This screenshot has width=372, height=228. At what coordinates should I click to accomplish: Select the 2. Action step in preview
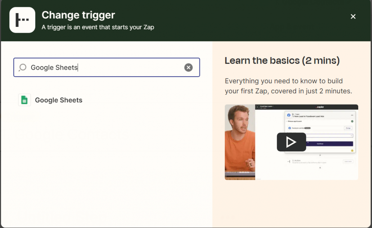[298, 161]
